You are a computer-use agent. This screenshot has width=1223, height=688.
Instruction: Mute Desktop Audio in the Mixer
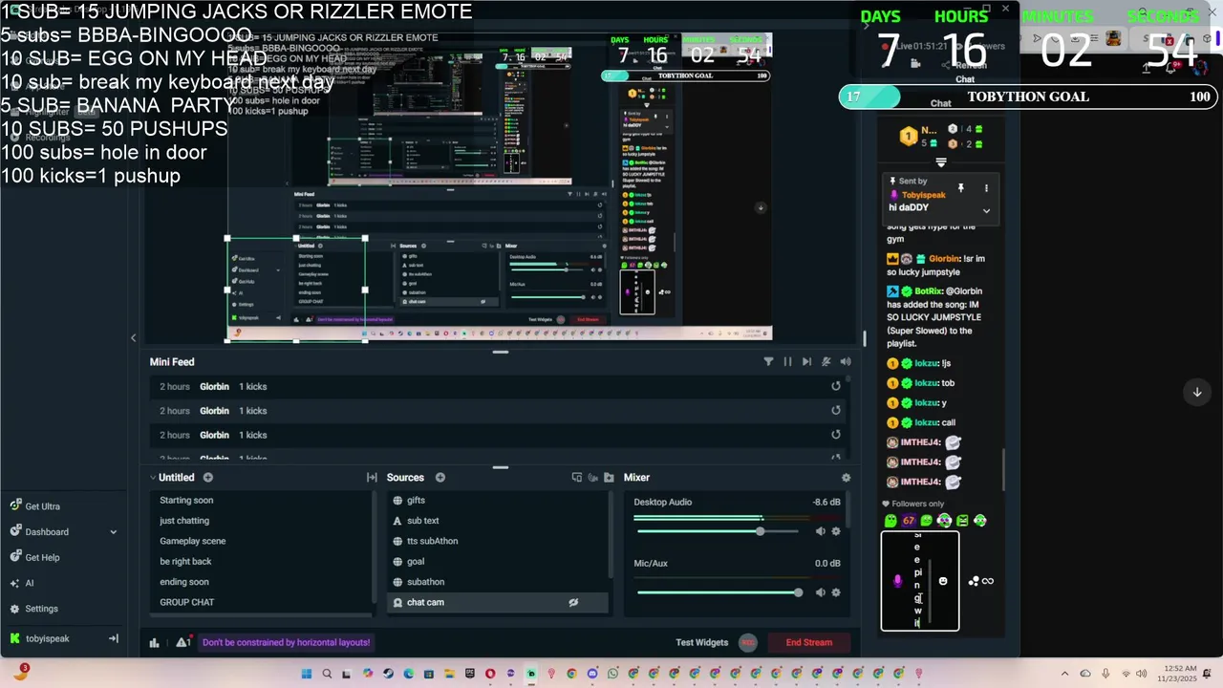pyautogui.click(x=820, y=531)
